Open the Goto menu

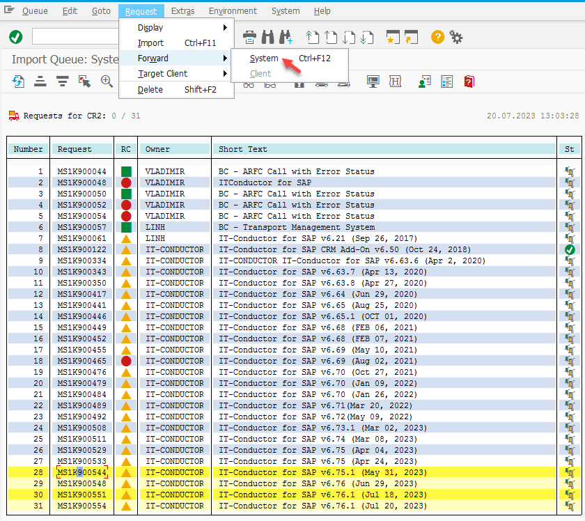point(101,11)
